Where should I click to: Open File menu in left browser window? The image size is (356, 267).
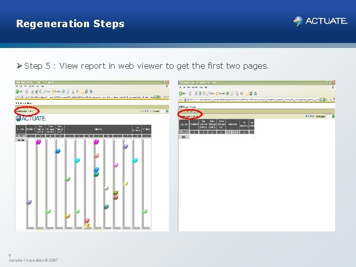pyautogui.click(x=17, y=86)
